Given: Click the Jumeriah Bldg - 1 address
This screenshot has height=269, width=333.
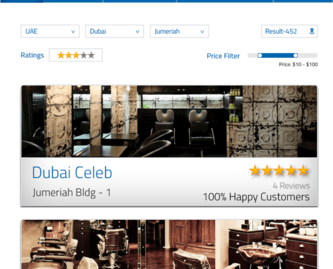Looking at the screenshot, I should click(x=71, y=192).
